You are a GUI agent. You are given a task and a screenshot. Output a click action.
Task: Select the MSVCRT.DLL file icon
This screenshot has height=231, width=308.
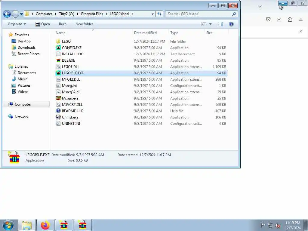tap(58, 104)
